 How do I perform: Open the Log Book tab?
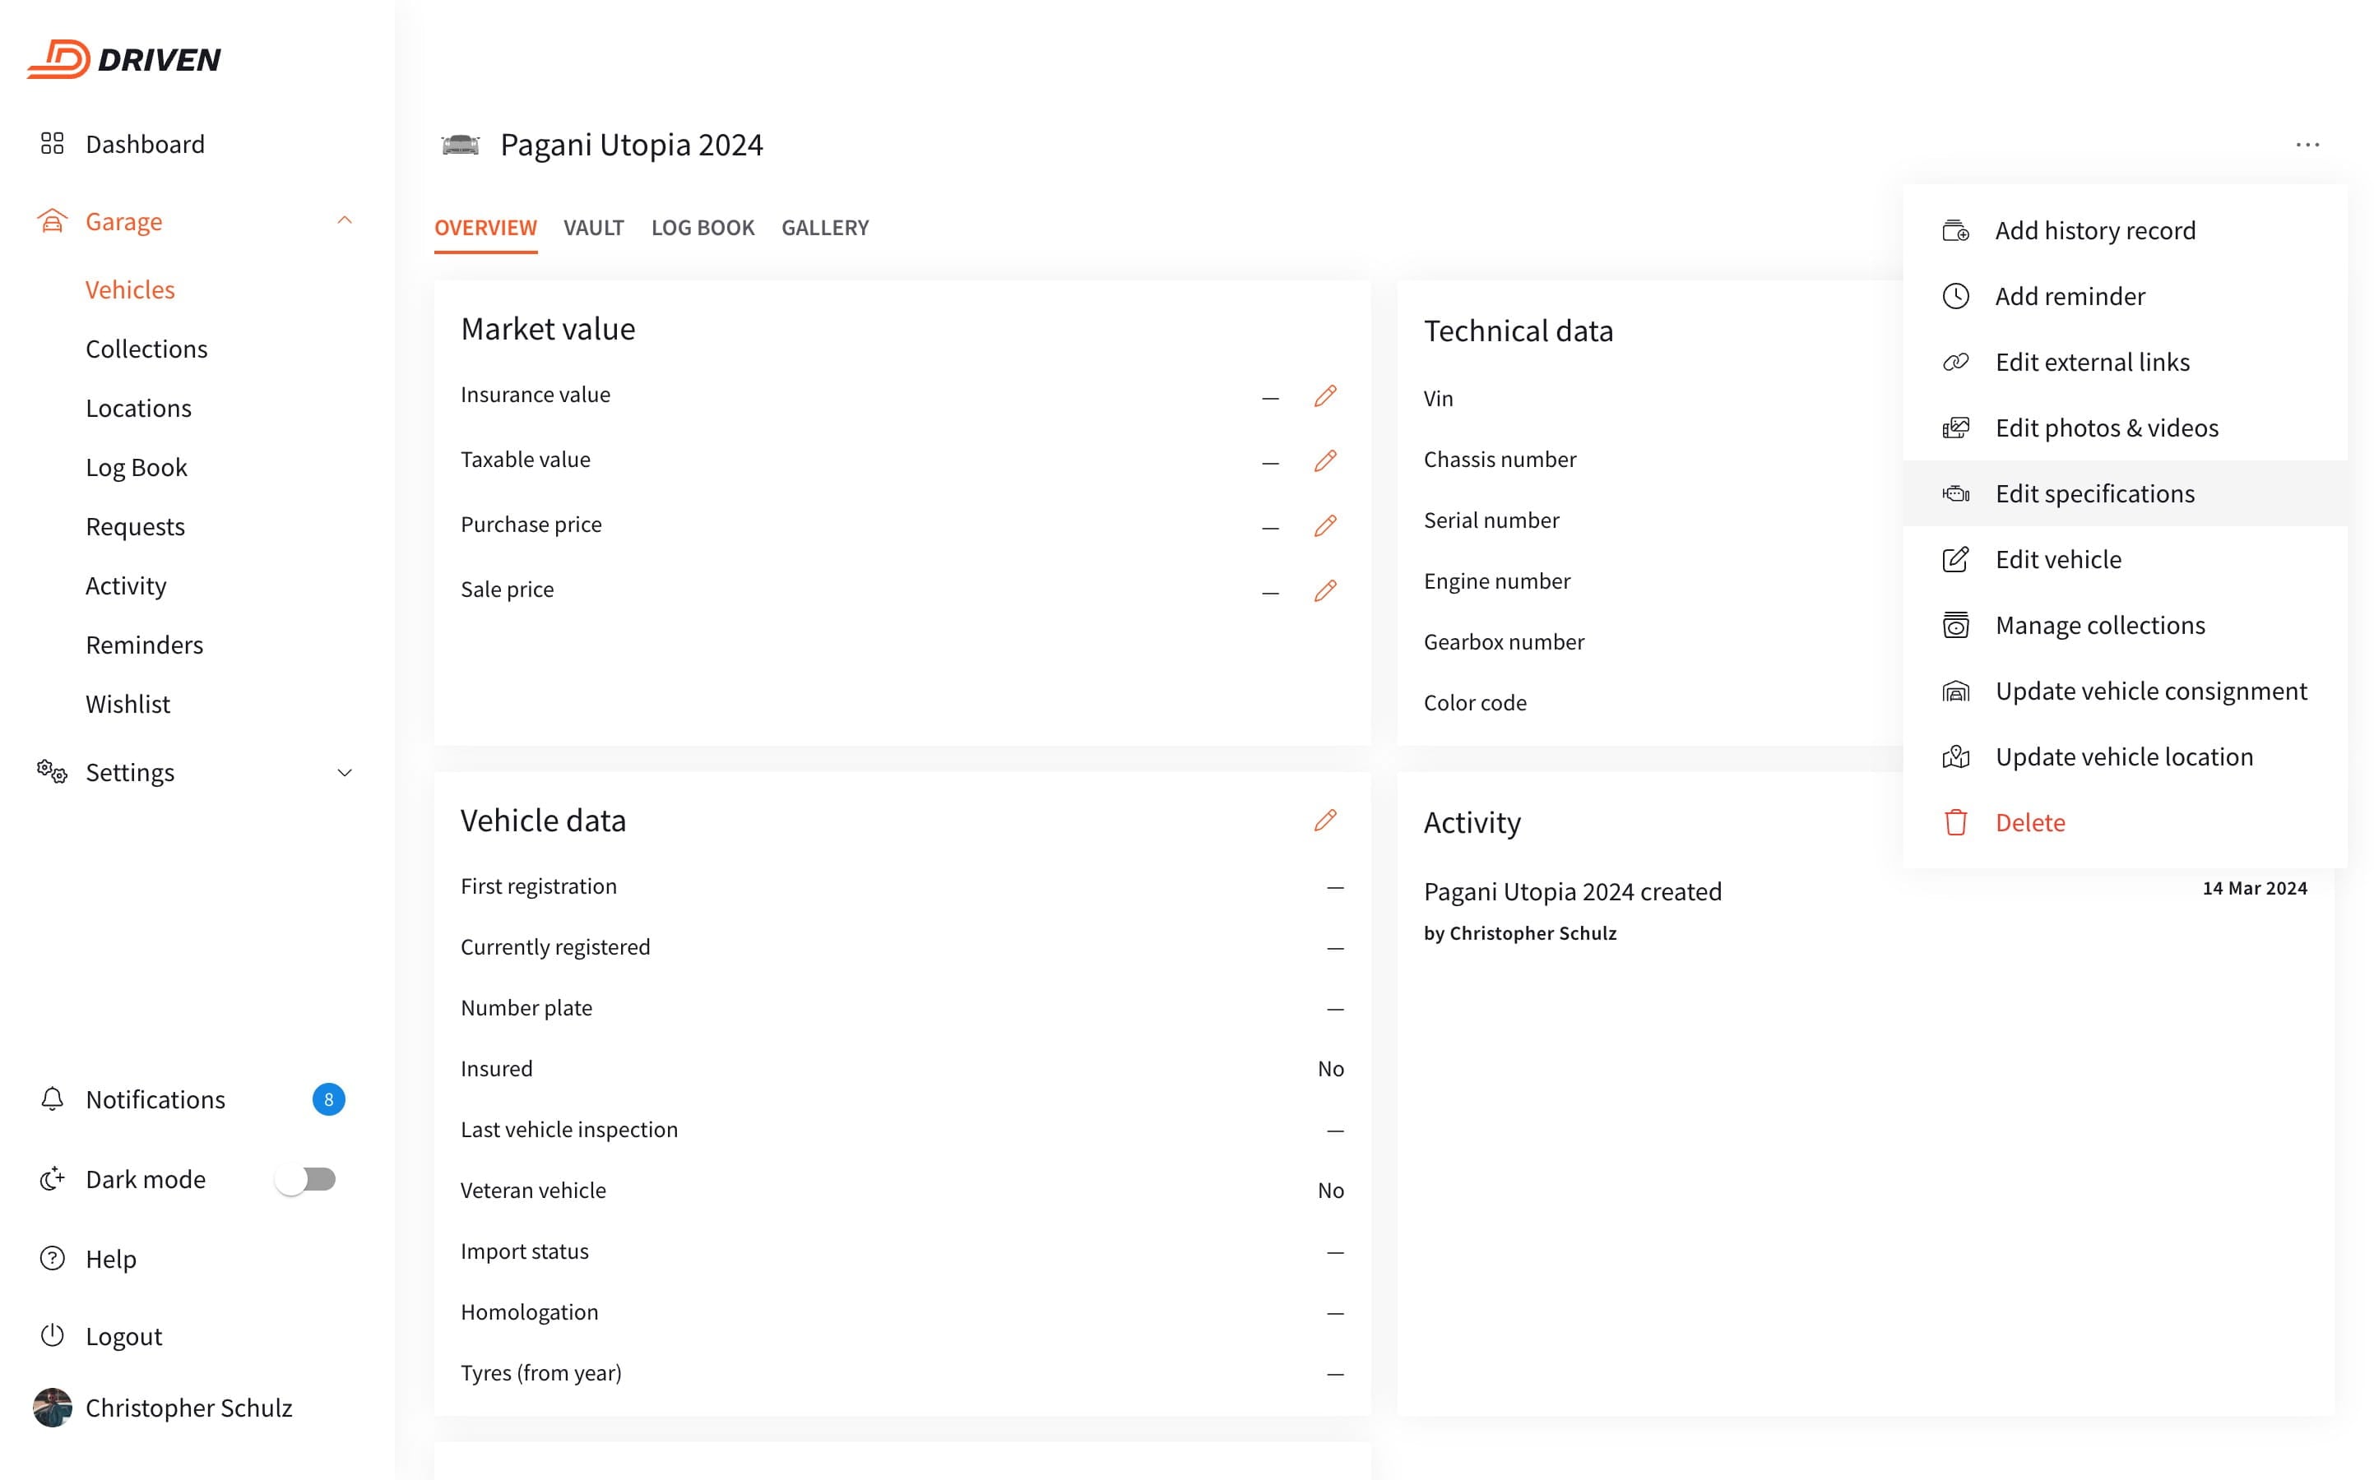702,228
